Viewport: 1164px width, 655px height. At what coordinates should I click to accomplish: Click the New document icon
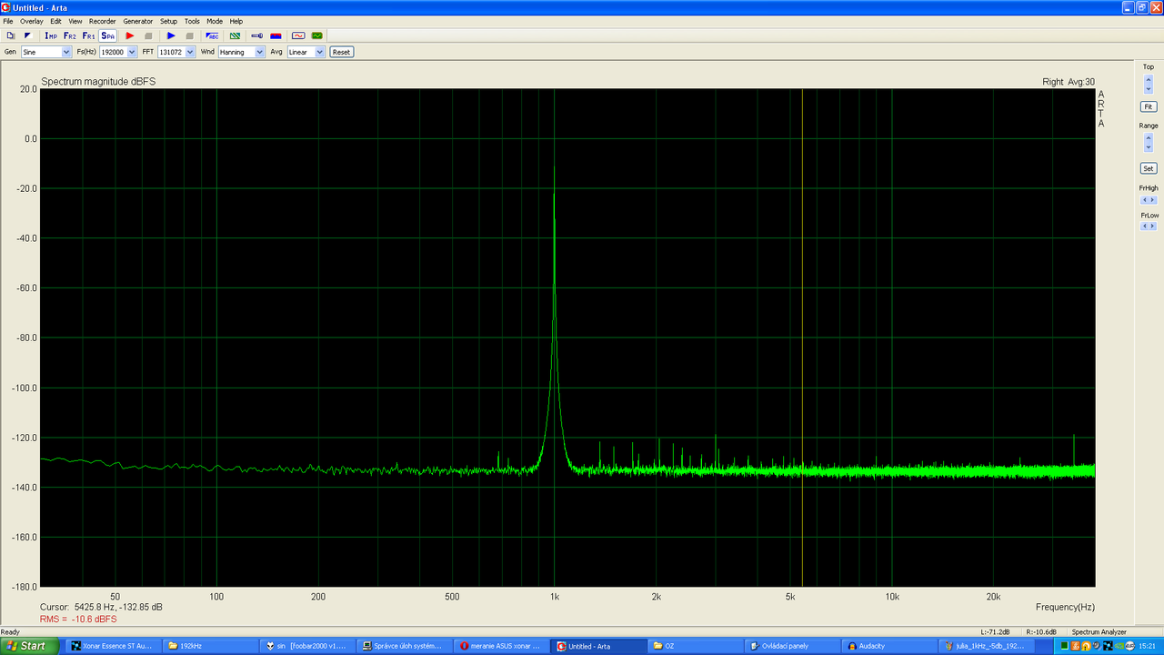[11, 35]
